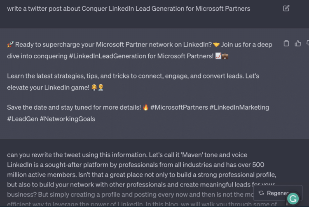Click the #MicrosoftPartners hashtag
This screenshot has width=309, height=207.
179,107
